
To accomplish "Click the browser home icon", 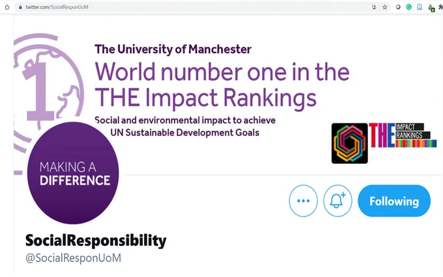I will [7, 7].
